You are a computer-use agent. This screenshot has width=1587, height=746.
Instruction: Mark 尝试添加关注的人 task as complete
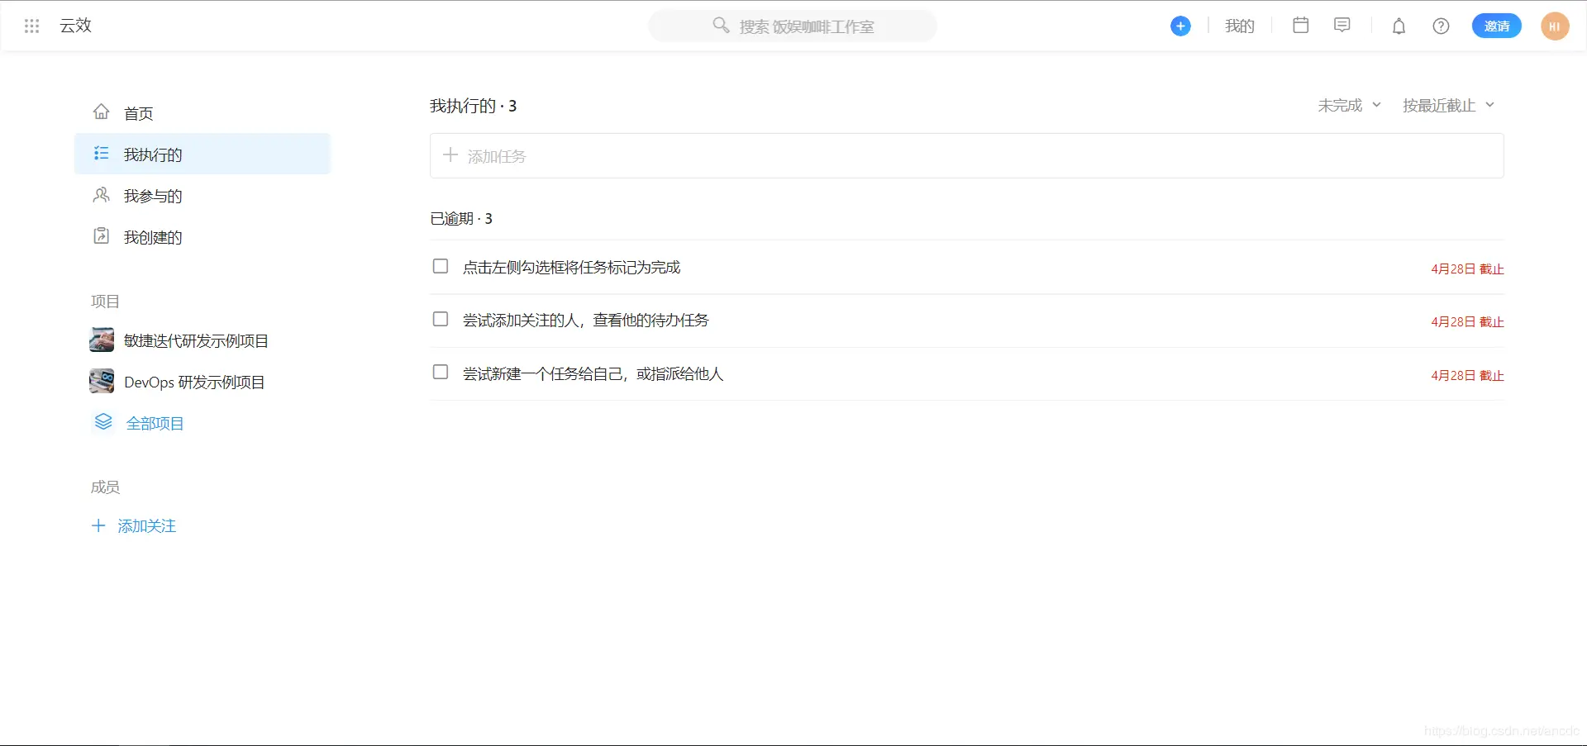point(440,319)
